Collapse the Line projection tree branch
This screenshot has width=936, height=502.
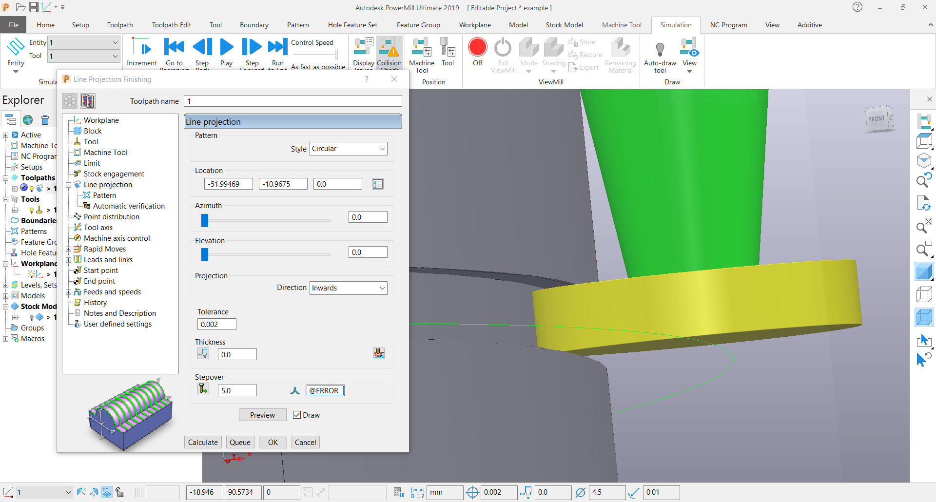click(x=69, y=185)
